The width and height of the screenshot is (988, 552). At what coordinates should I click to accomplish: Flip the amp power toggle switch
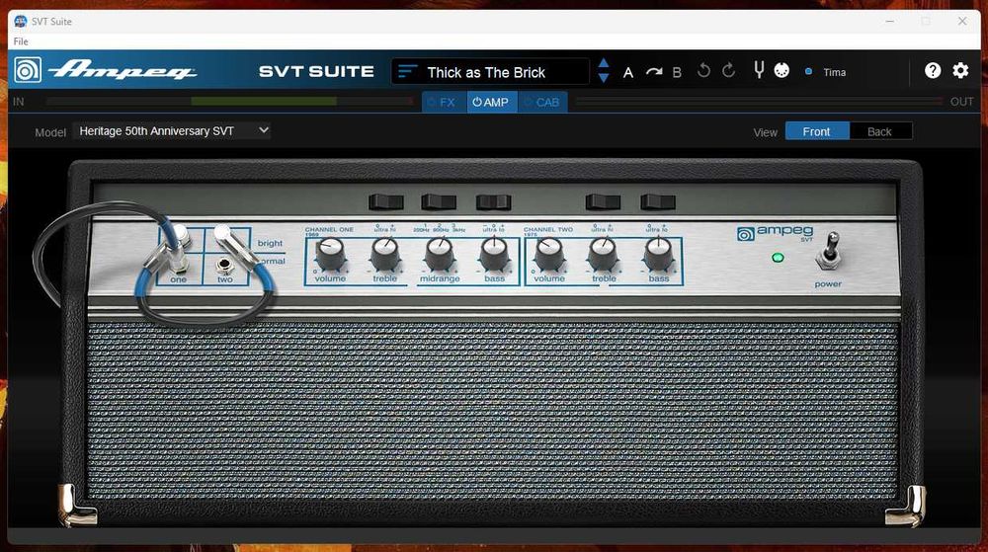(829, 251)
